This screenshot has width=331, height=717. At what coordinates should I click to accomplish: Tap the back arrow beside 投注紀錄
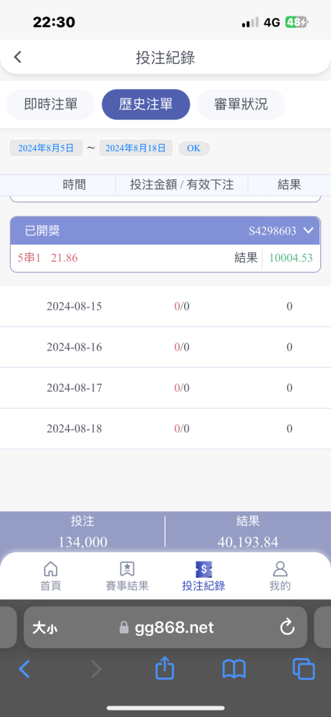click(17, 57)
